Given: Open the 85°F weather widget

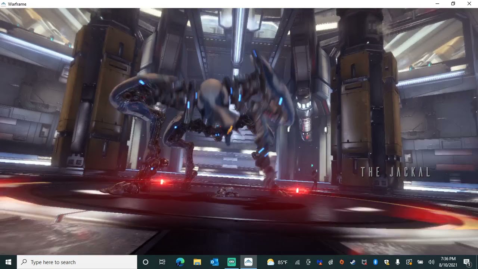Looking at the screenshot, I should [277, 262].
